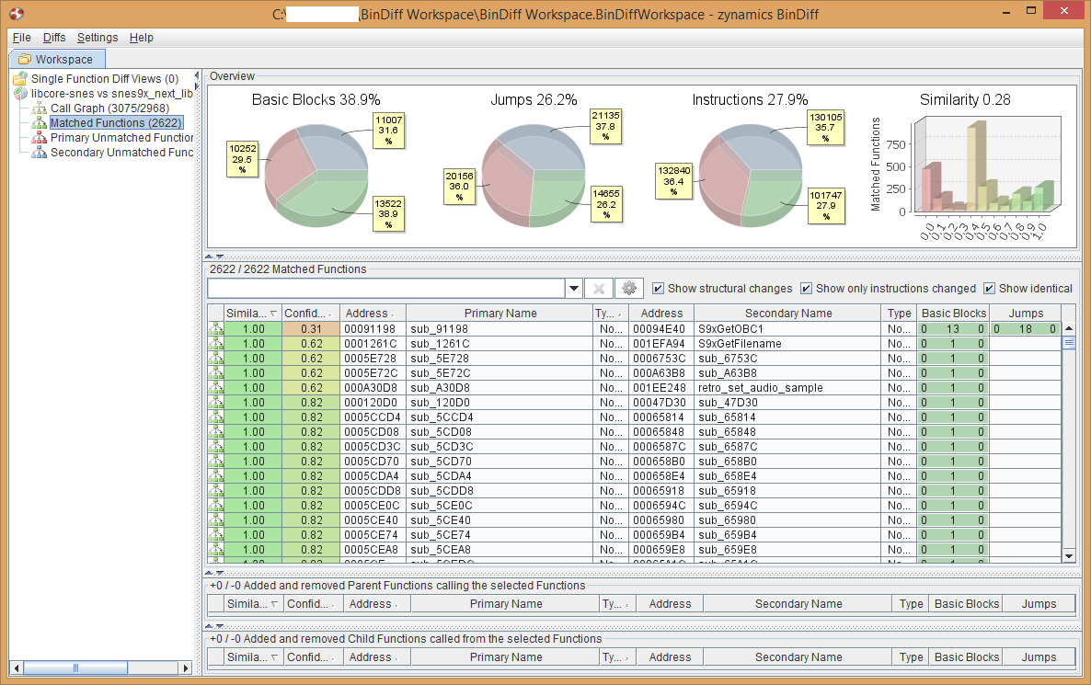Select the S9xGetFilename secondary name cell
1091x685 pixels.
[x=787, y=344]
